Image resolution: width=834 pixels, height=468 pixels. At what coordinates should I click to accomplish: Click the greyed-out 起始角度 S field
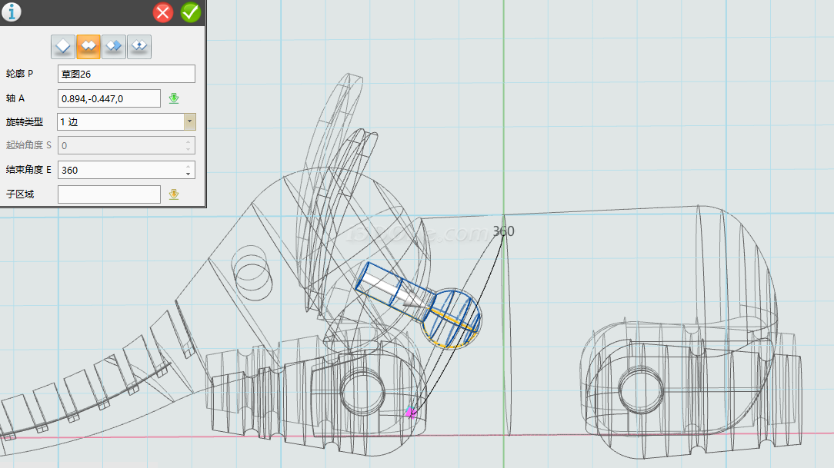[x=119, y=145]
